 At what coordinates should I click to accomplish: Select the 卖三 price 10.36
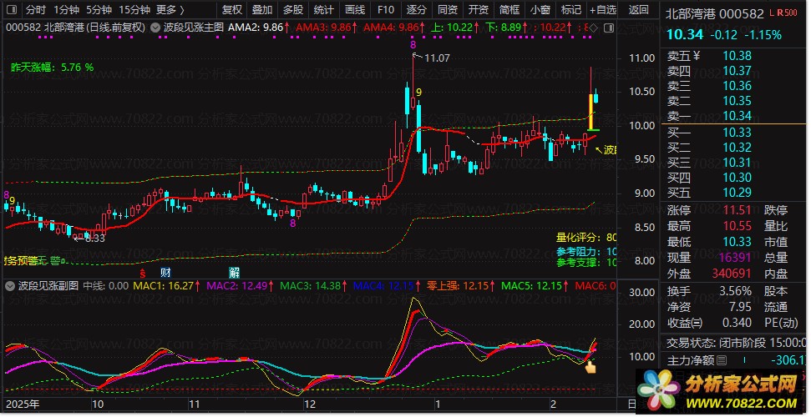(x=737, y=86)
